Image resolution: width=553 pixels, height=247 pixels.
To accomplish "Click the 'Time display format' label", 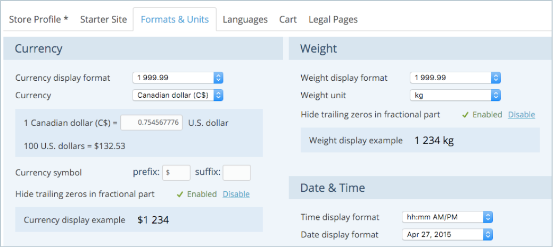I will 340,217.
